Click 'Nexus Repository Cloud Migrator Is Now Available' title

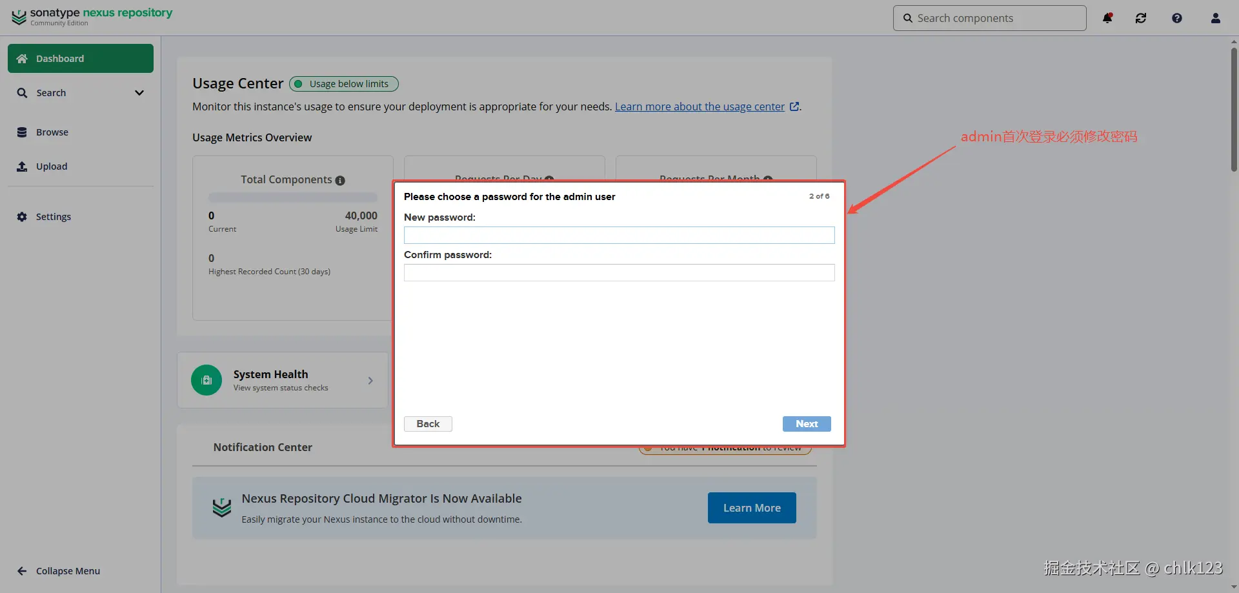tap(381, 498)
